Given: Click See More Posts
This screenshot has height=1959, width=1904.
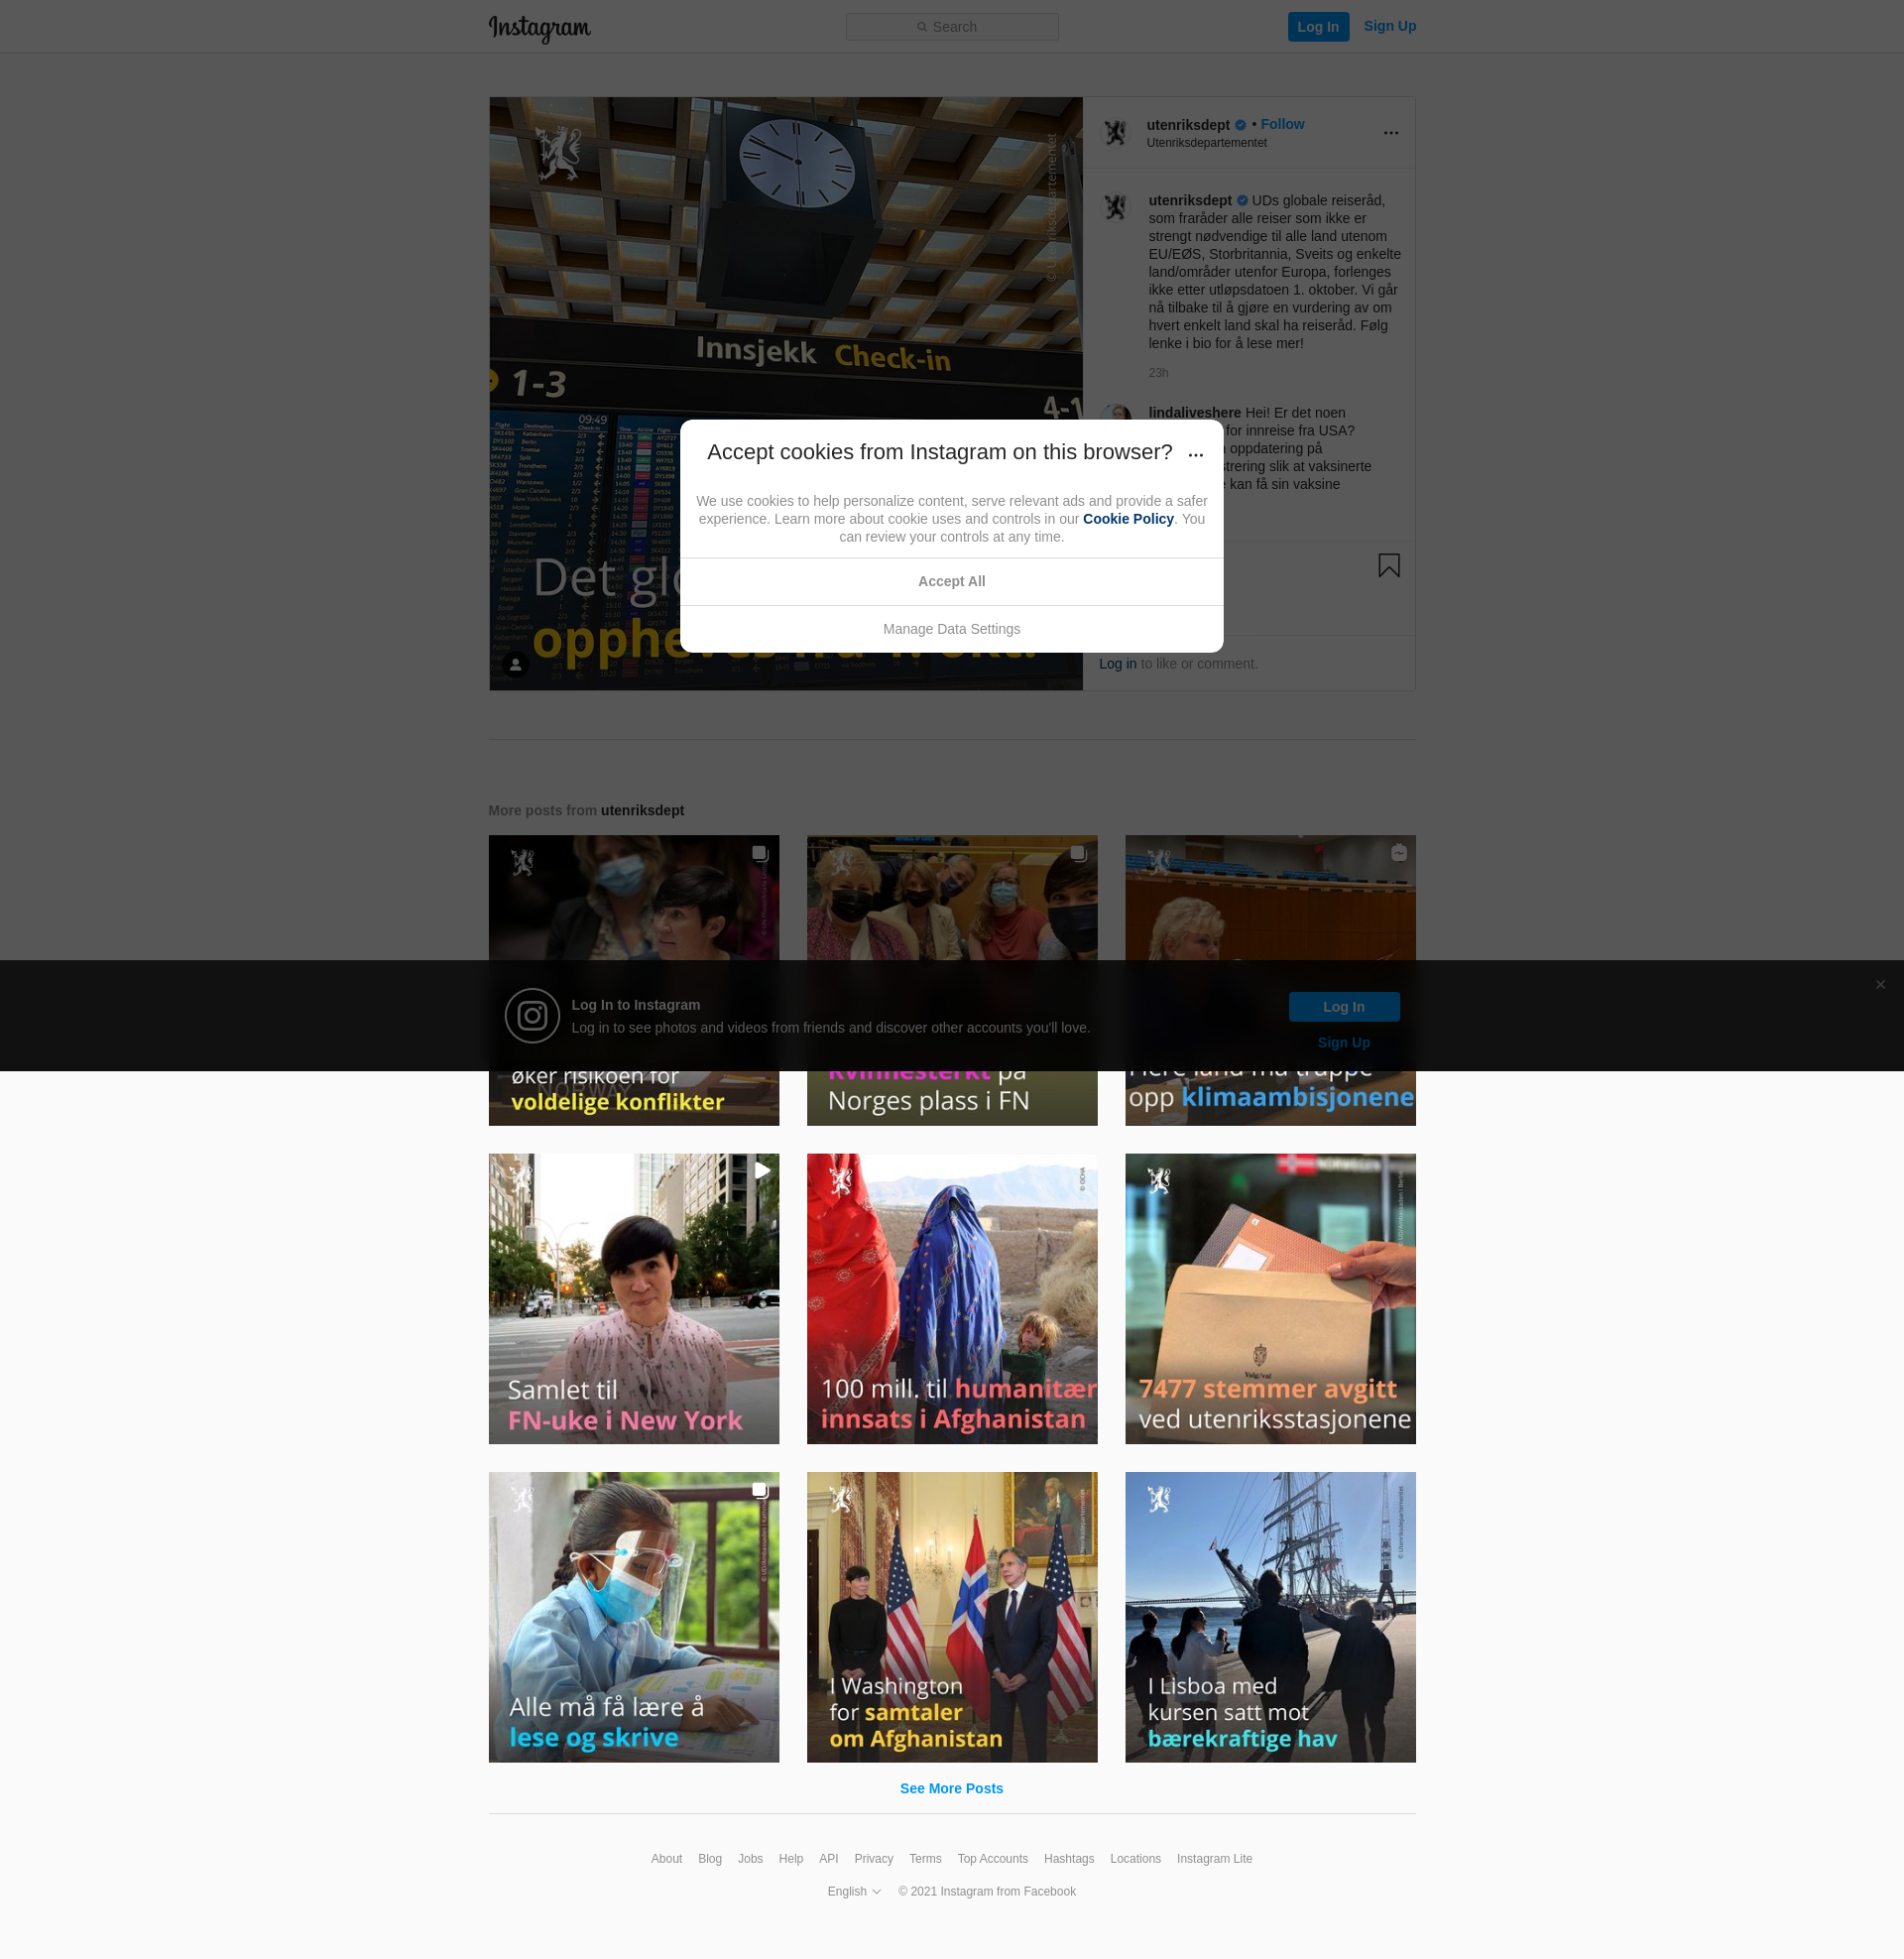Looking at the screenshot, I should (x=951, y=1789).
